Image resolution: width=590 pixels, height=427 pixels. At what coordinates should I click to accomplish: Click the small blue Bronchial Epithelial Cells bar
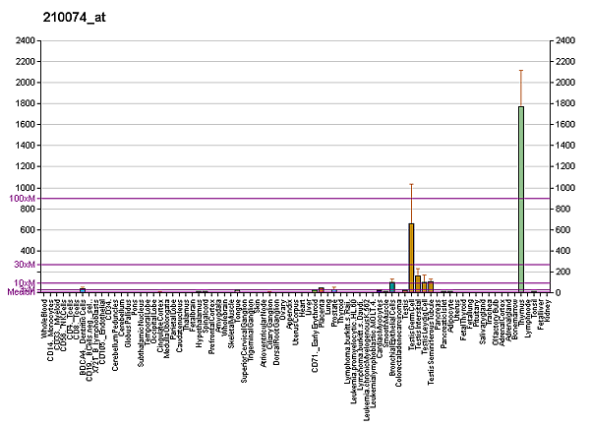pyautogui.click(x=392, y=286)
